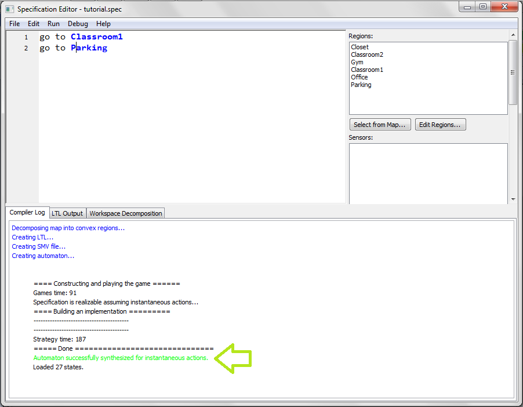Open the File menu
The height and width of the screenshot is (407, 523).
point(14,24)
